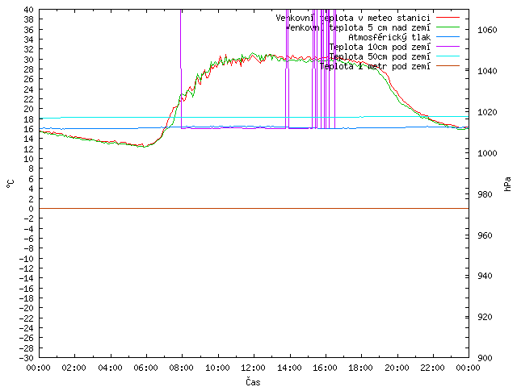Click right axis value '960'

coord(485,235)
